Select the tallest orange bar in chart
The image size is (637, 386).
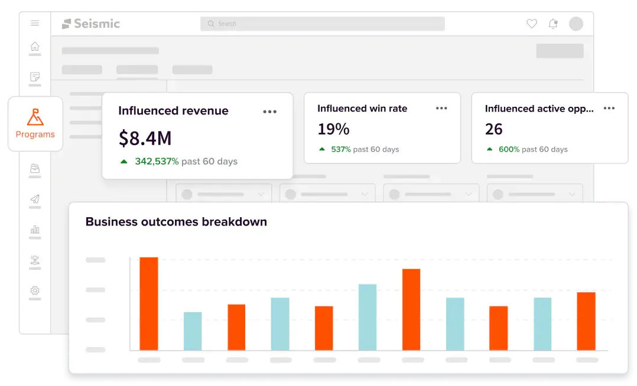coord(149,303)
